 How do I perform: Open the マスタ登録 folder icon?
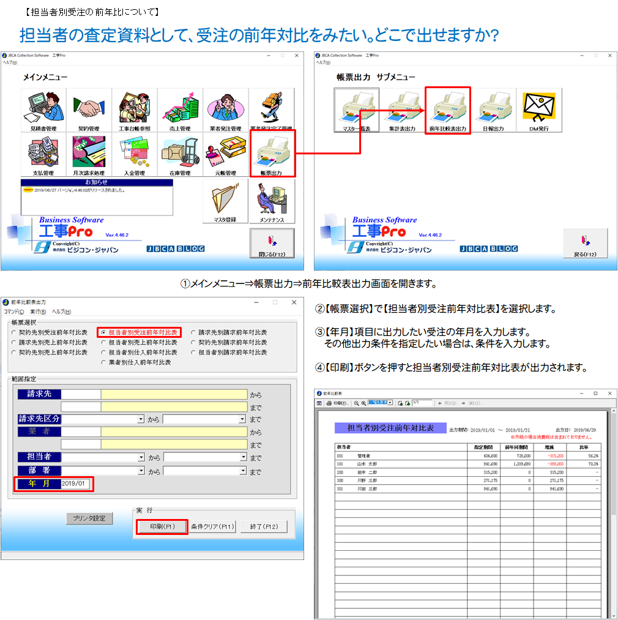tap(225, 201)
